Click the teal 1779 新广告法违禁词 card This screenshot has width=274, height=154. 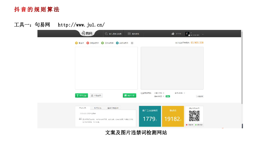(x=150, y=116)
